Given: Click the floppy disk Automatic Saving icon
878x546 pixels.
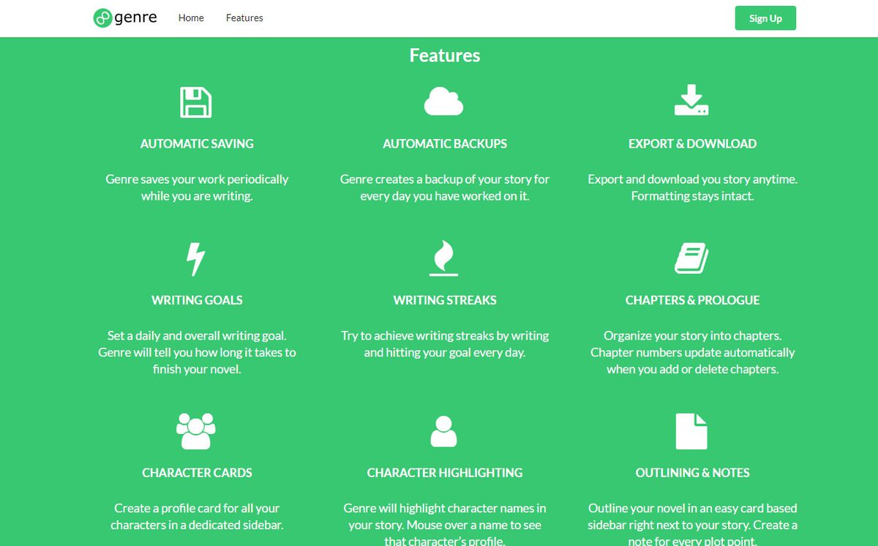Looking at the screenshot, I should click(x=196, y=102).
